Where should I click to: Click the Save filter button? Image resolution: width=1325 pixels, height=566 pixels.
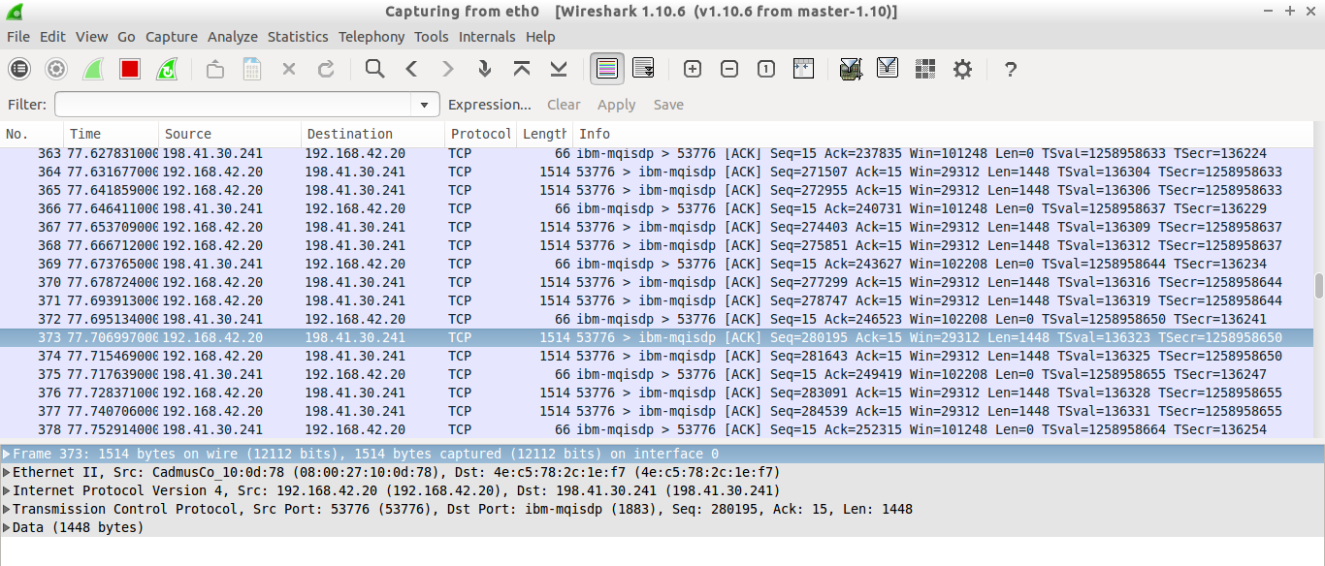tap(668, 105)
